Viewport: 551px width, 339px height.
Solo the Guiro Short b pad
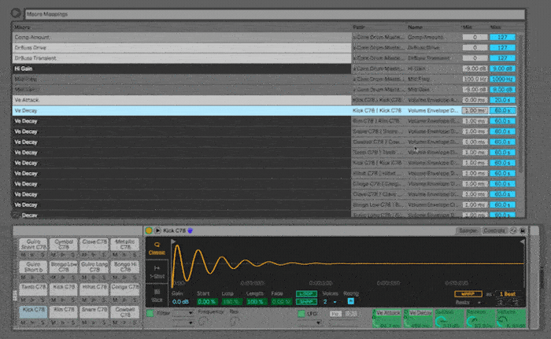(x=43, y=277)
